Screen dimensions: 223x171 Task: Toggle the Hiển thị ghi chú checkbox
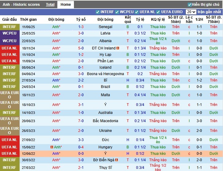pyautogui.click(x=190, y=5)
